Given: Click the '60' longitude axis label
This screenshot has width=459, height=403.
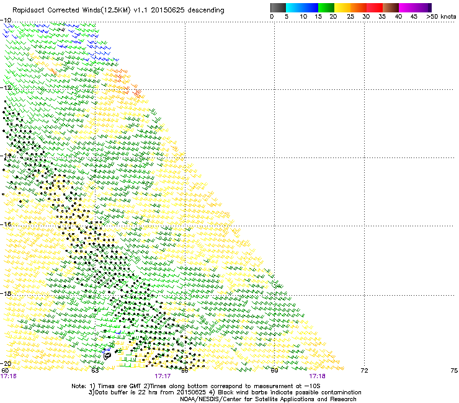Looking at the screenshot, I should pyautogui.click(x=5, y=371).
